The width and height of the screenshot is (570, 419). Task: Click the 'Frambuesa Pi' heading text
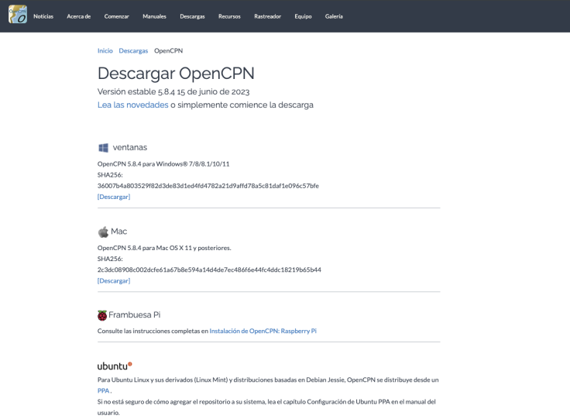pyautogui.click(x=135, y=314)
